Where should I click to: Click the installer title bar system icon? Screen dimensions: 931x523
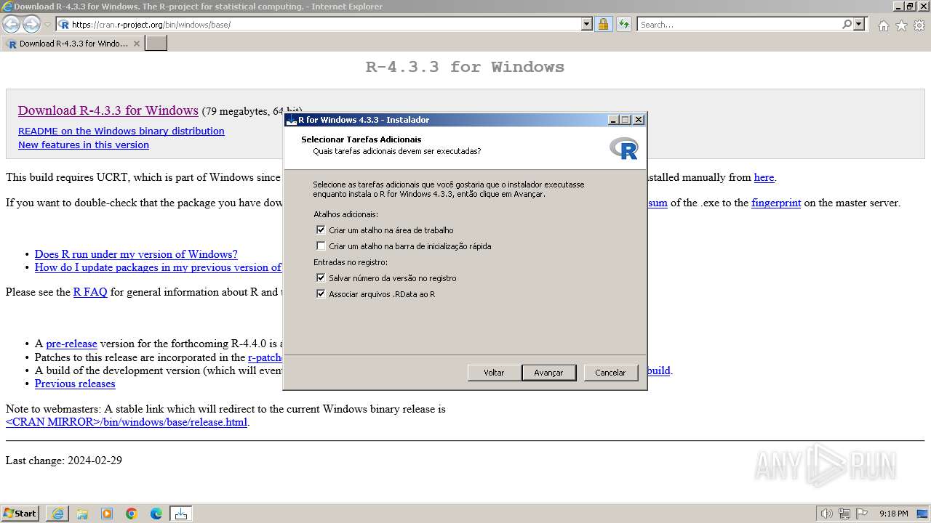[292, 120]
